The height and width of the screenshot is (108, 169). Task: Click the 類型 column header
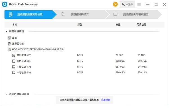tap(80, 25)
